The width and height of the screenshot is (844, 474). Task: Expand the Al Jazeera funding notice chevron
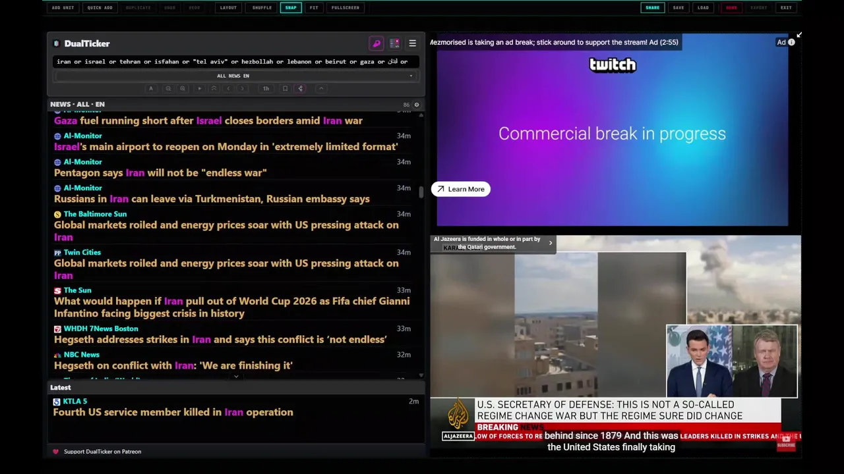[x=551, y=243]
